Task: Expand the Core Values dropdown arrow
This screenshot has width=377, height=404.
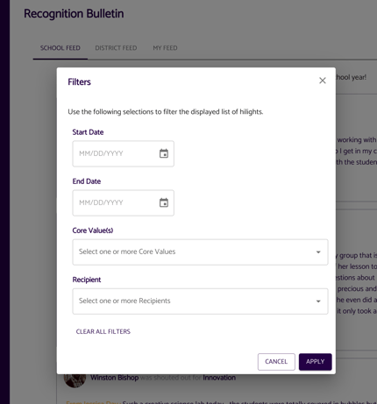Action: point(318,252)
